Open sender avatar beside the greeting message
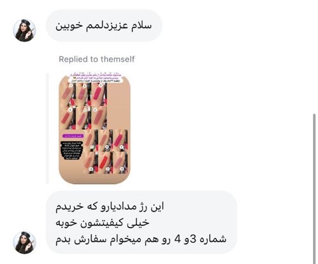 click(24, 31)
